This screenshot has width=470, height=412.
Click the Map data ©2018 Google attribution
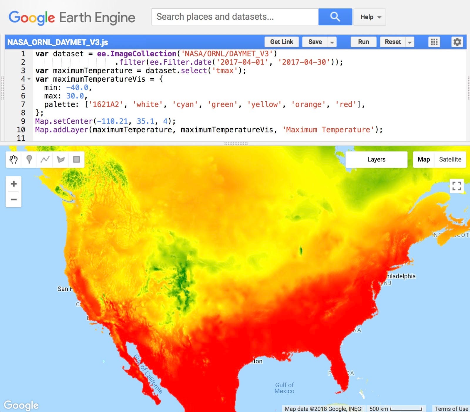pyautogui.click(x=323, y=409)
